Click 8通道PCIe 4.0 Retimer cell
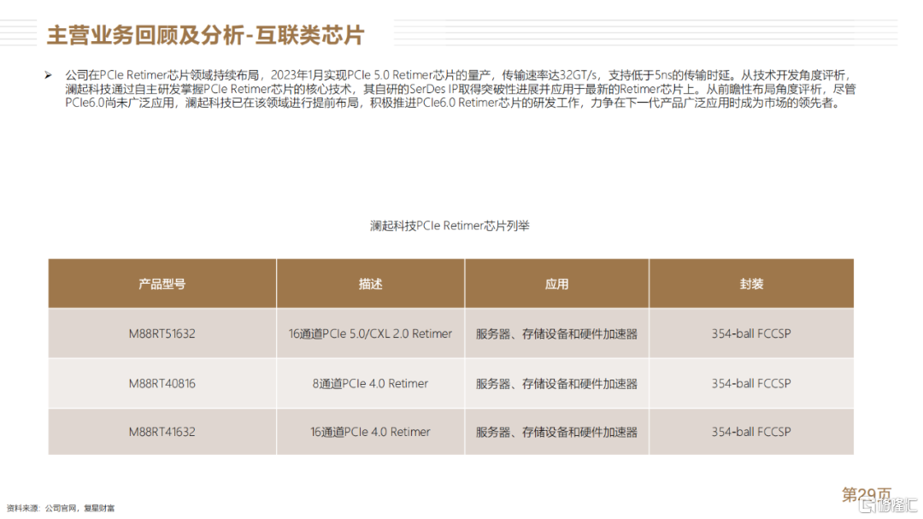 point(370,384)
